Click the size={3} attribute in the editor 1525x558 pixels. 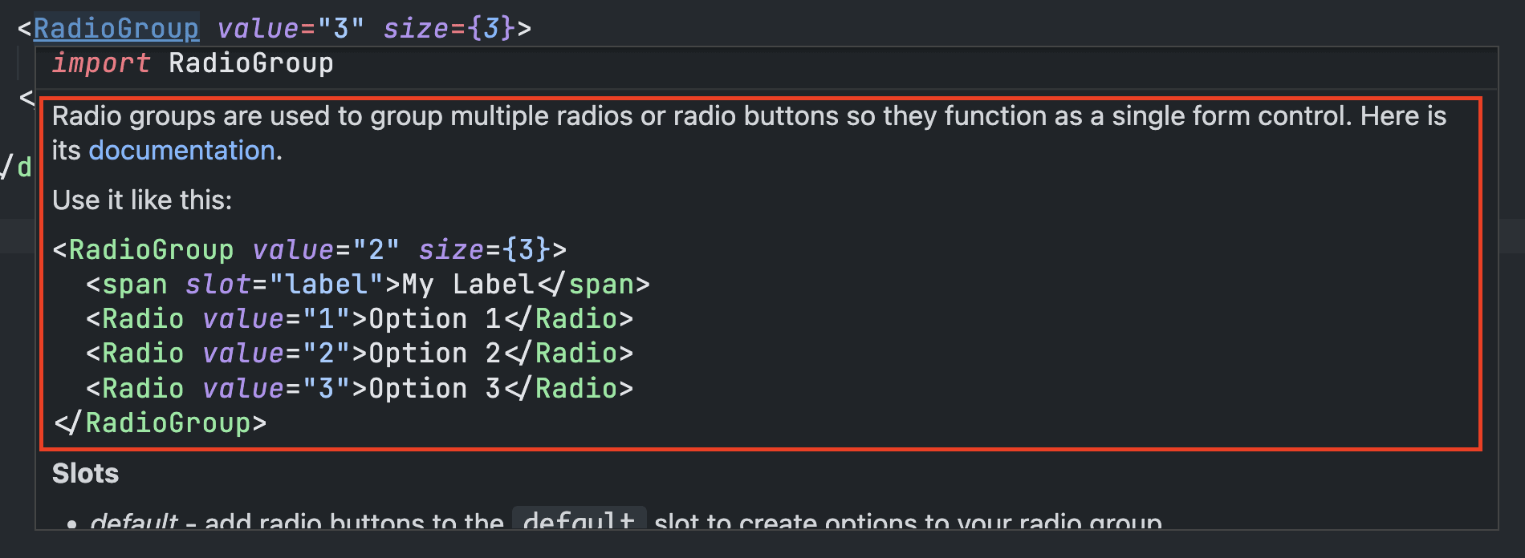point(449,27)
